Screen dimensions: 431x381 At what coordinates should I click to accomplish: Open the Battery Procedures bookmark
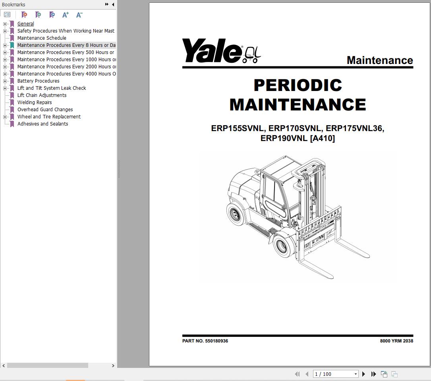(x=38, y=81)
